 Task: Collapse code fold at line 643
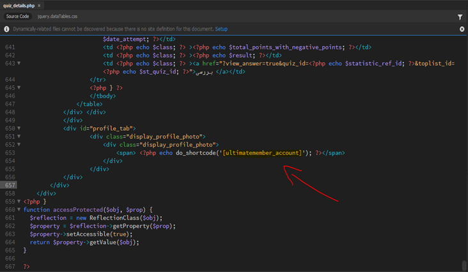tap(19, 63)
